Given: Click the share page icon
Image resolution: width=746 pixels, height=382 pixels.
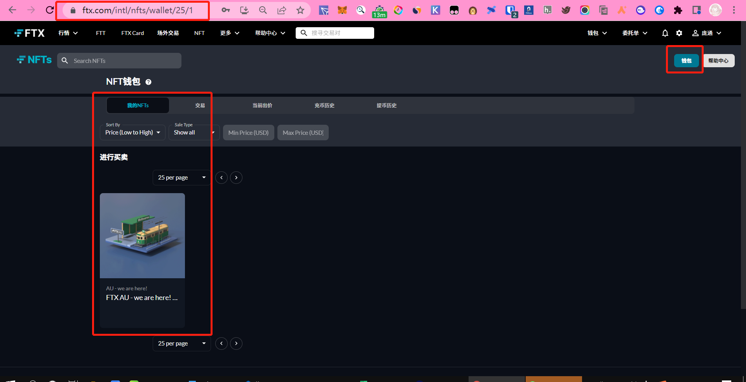Looking at the screenshot, I should (x=282, y=10).
